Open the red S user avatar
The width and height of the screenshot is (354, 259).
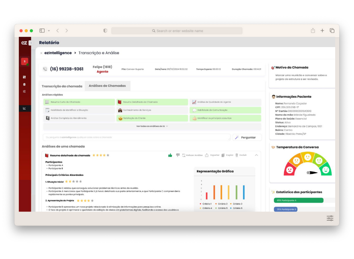(x=24, y=61)
